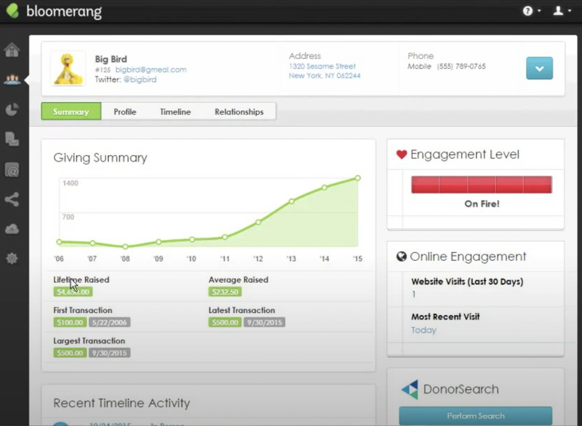This screenshot has height=426, width=582.
Task: Click the Perform Search button
Action: pos(475,415)
